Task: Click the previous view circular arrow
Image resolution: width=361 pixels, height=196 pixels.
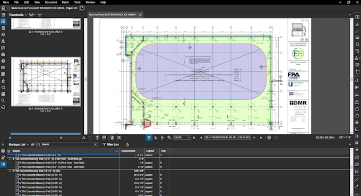Action: [x=269, y=138]
